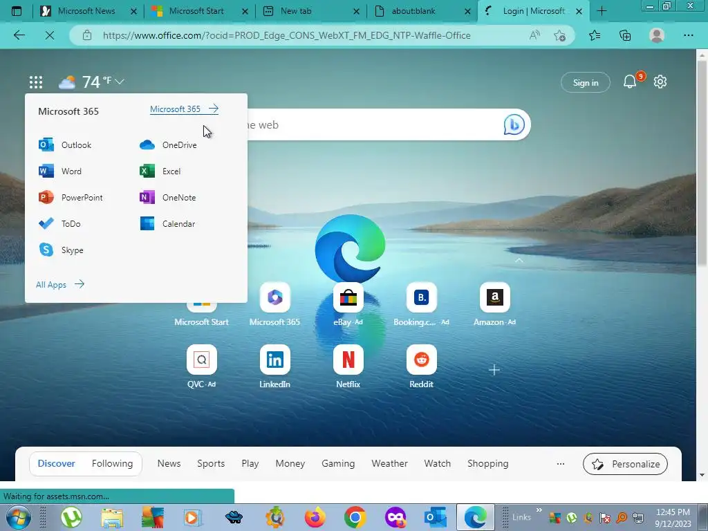Open the QVC quick link tile

(201, 366)
